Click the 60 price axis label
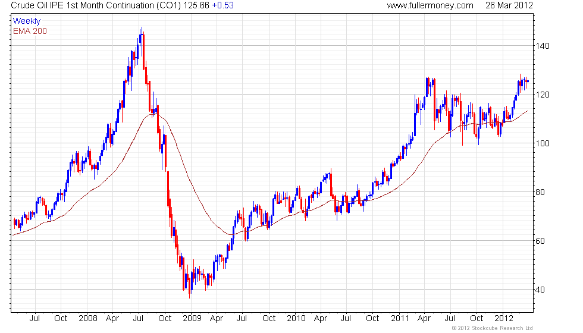Screen dimensions: 583x333 click(540, 241)
